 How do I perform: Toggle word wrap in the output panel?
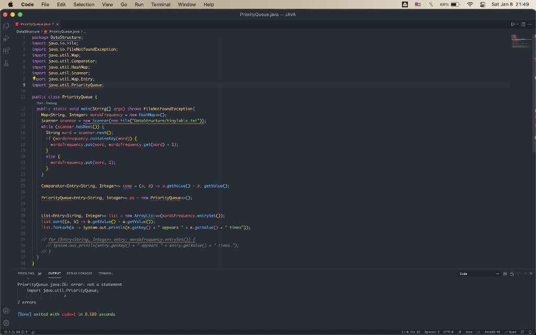pos(505,273)
